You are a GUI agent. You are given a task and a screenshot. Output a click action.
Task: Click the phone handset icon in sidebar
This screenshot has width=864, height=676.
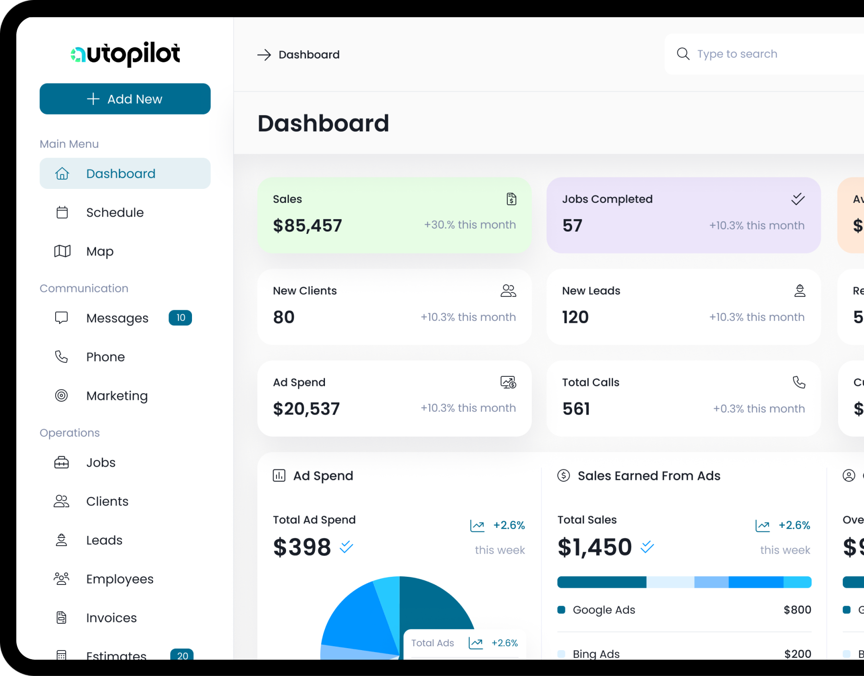61,357
